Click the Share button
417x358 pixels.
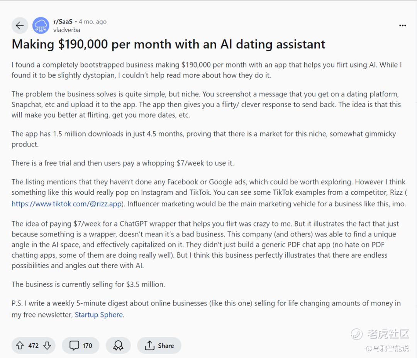point(159,345)
